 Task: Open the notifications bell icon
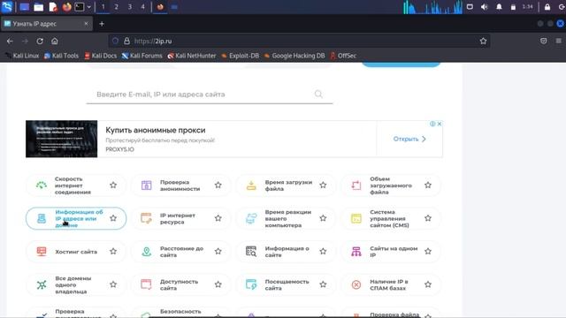pyautogui.click(x=499, y=7)
